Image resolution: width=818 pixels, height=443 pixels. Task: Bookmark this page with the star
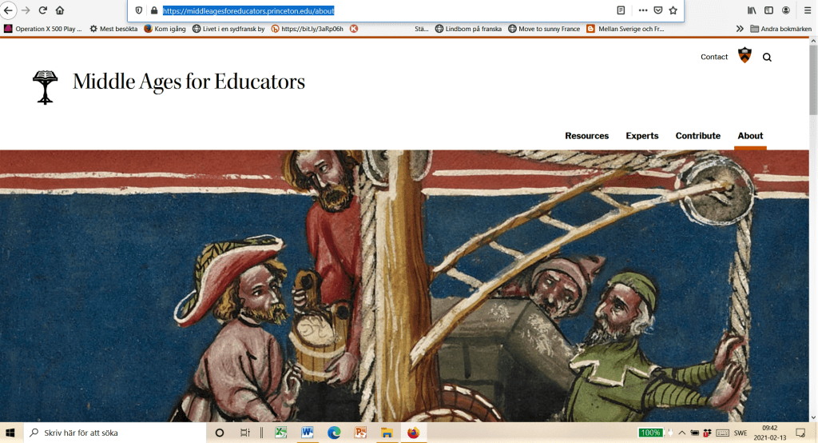(673, 10)
